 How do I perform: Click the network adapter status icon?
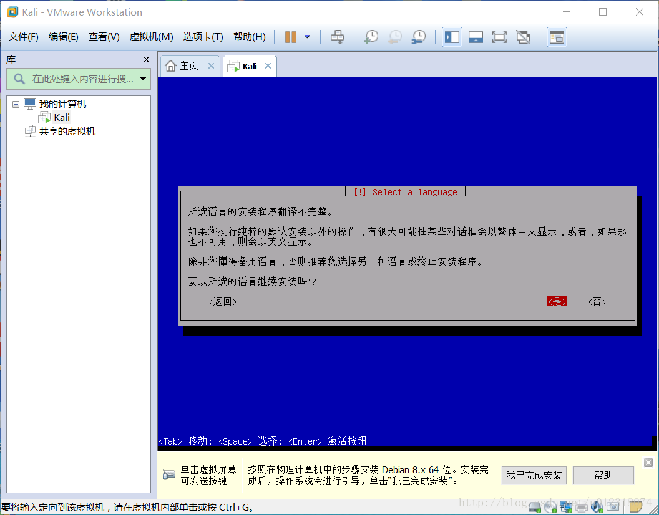[566, 508]
